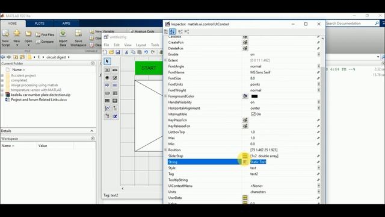Switch to MATLAB PLOTS tab
Screen dimensions: 385x217
[x=39, y=24]
